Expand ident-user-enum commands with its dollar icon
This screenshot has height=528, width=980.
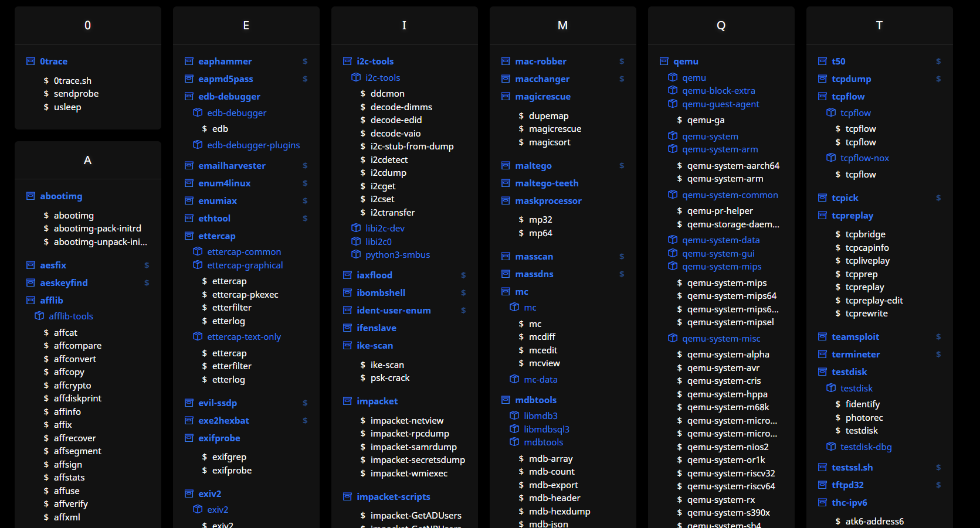click(463, 310)
